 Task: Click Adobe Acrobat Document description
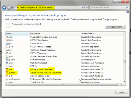42,69
